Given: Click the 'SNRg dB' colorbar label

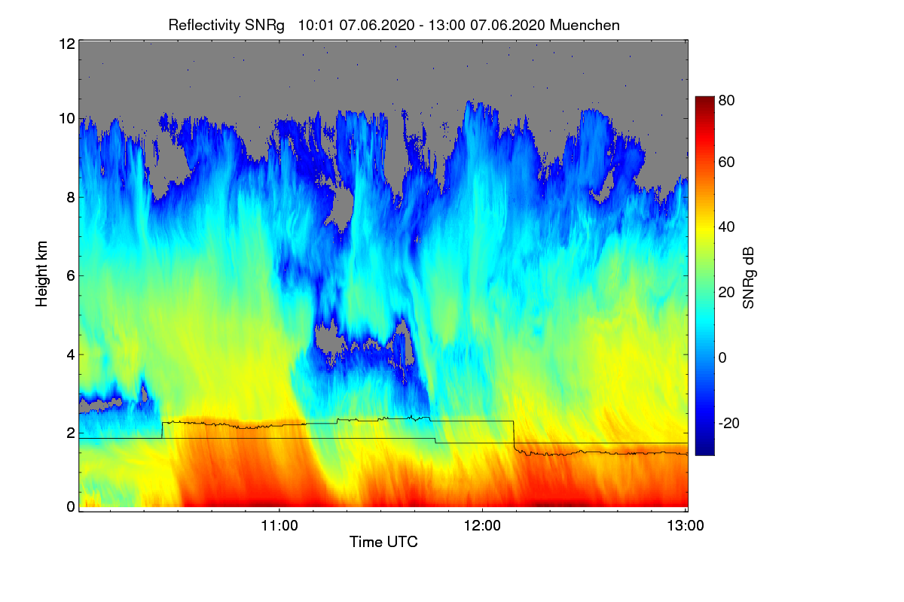Looking at the screenshot, I should point(749,276).
